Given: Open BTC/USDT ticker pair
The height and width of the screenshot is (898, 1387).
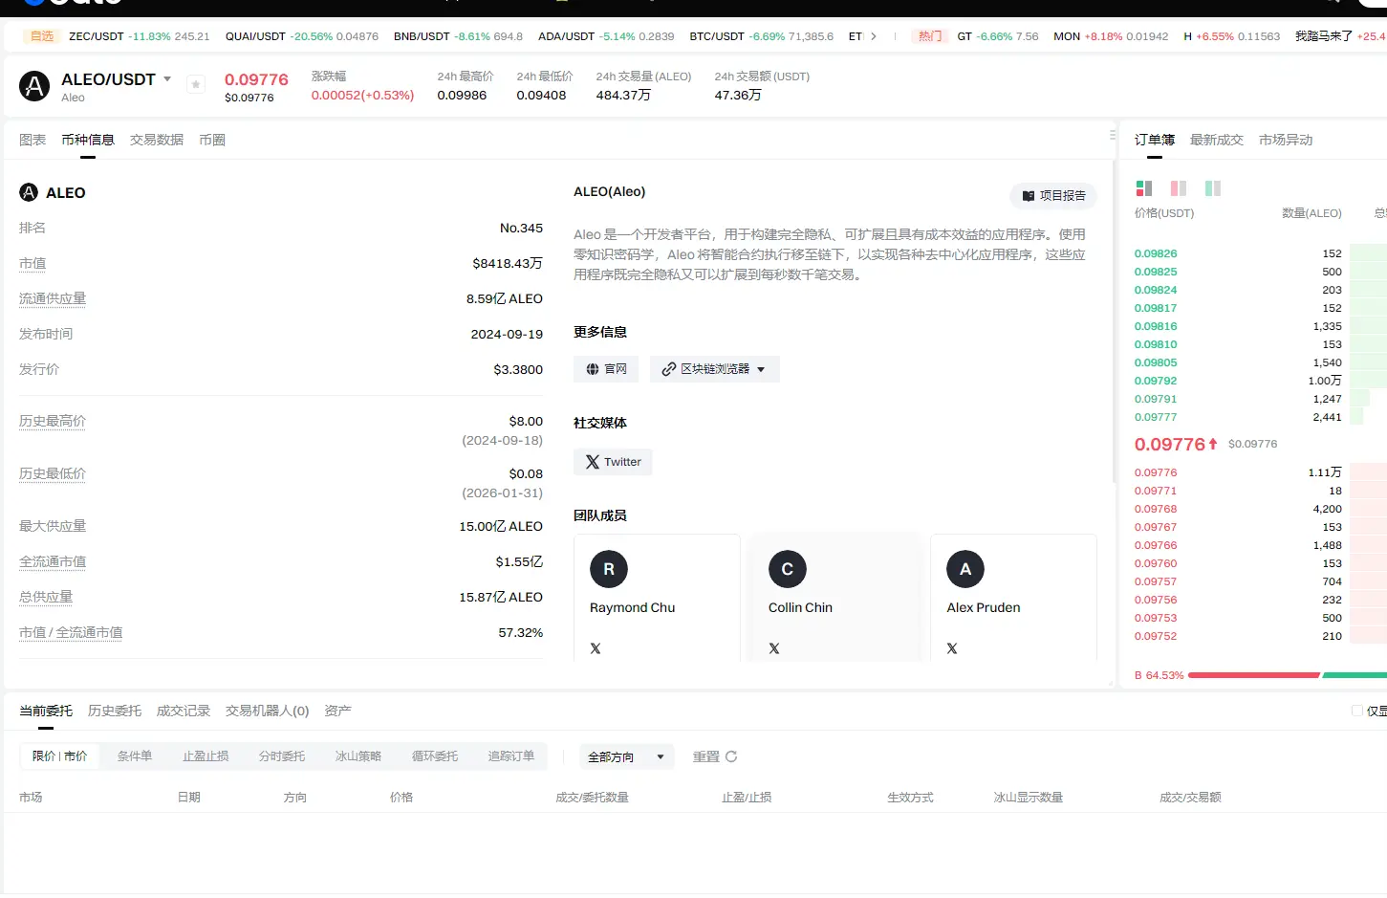Looking at the screenshot, I should tap(761, 36).
